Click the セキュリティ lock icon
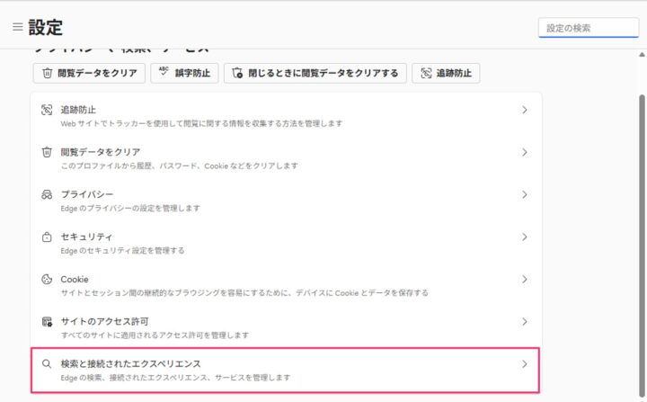Image resolution: width=647 pixels, height=402 pixels. click(47, 237)
